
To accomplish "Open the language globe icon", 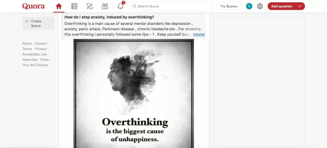I will 260,6.
